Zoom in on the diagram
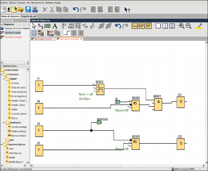The width and height of the screenshot is (208, 171). coord(181,26)
